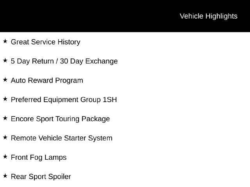This screenshot has height=187, width=250.
Task: Click the black header banner
Action: point(125,16)
